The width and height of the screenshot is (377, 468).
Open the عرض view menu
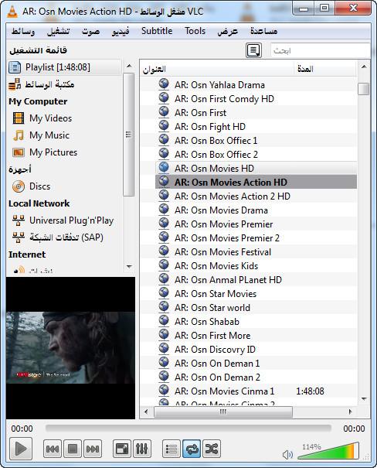click(x=228, y=31)
